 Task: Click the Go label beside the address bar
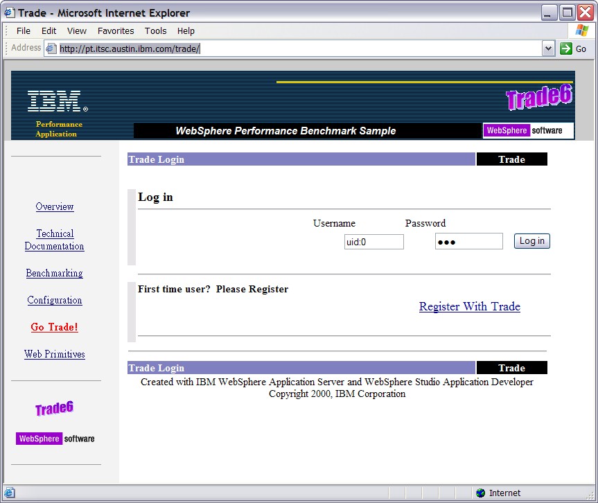581,48
